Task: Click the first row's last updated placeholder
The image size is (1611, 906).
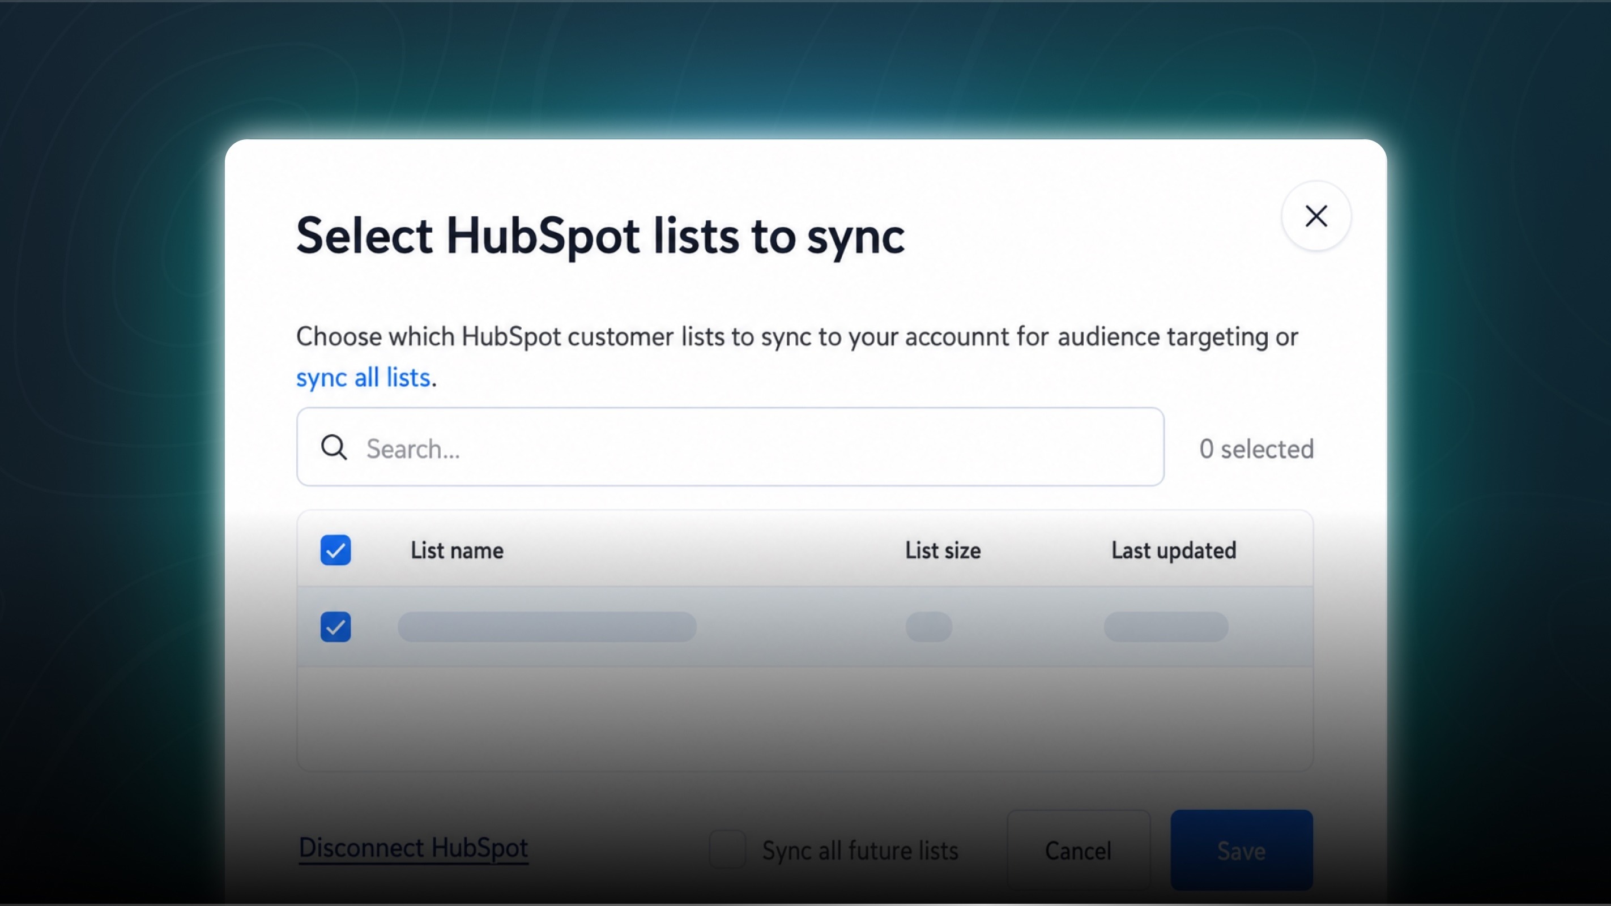Action: pos(1166,626)
